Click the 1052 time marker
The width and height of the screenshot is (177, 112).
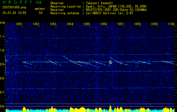pos(36,24)
